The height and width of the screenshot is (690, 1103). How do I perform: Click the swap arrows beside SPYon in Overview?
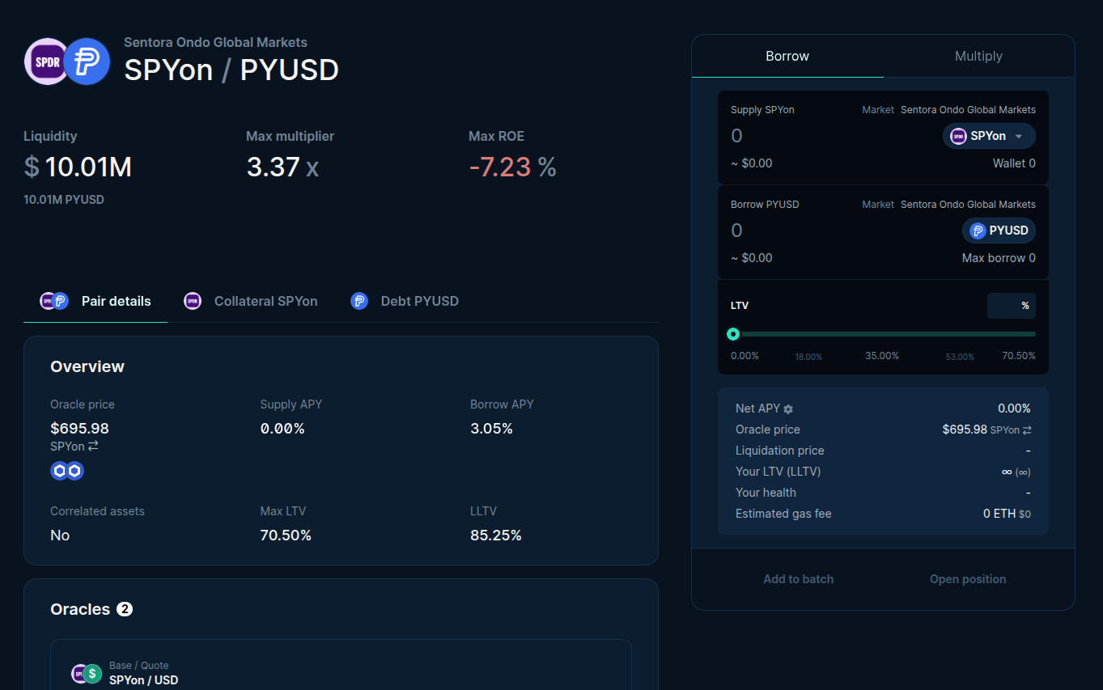tap(93, 446)
